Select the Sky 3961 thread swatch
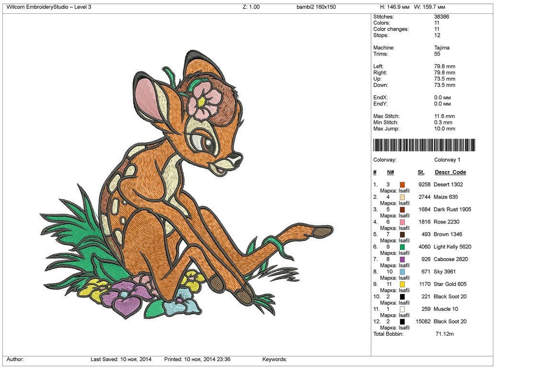The height and width of the screenshot is (386, 546). point(402,271)
